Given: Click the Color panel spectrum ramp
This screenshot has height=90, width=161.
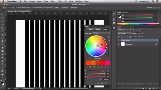Looking at the screenshot, I should (138, 24).
